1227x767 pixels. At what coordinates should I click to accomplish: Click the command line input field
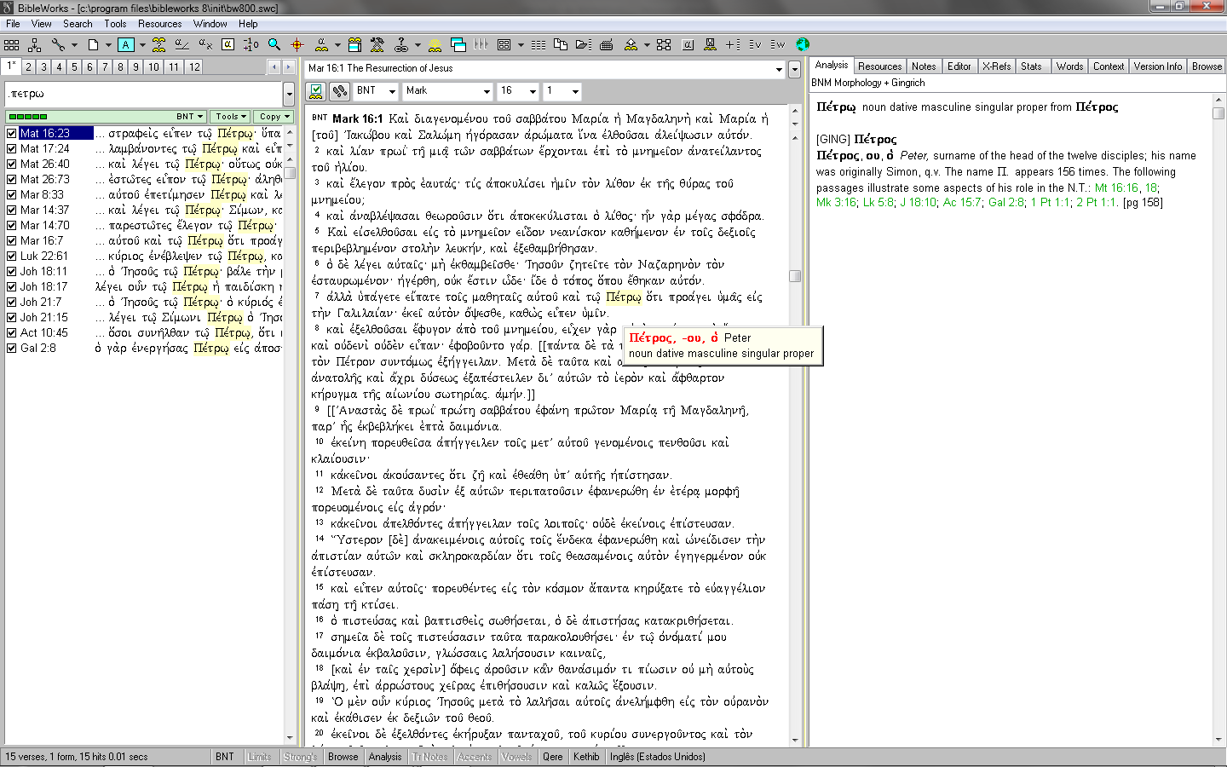(144, 94)
